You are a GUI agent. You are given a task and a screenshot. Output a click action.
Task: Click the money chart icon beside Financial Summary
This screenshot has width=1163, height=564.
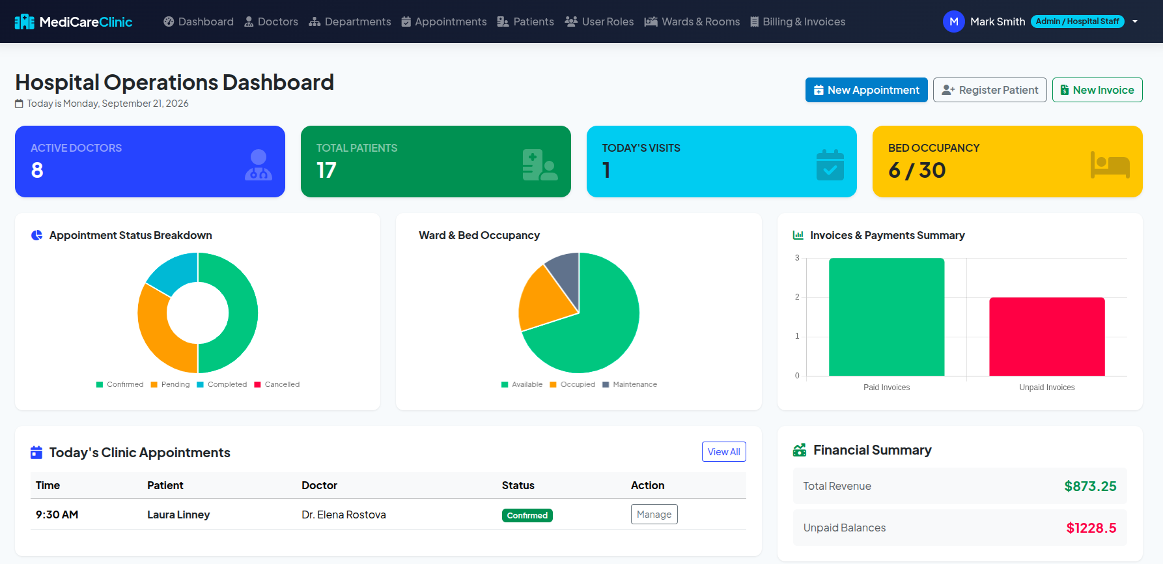pyautogui.click(x=800, y=450)
